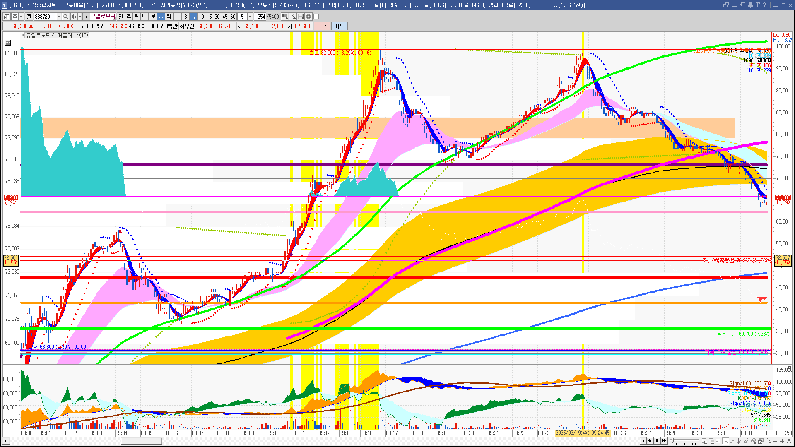Viewport: 795px width, 447px height.
Task: Select the 5 interval period button
Action: pos(193,17)
